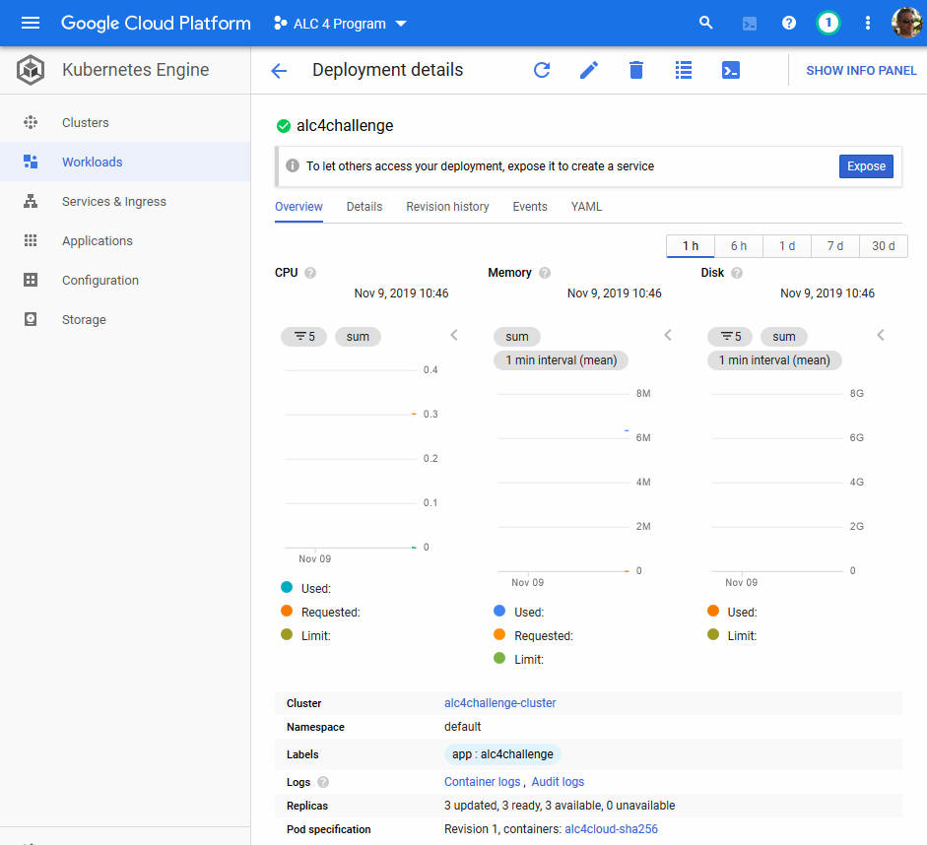The image size is (927, 845).
Task: Select the 6 h time range
Action: [x=739, y=246]
